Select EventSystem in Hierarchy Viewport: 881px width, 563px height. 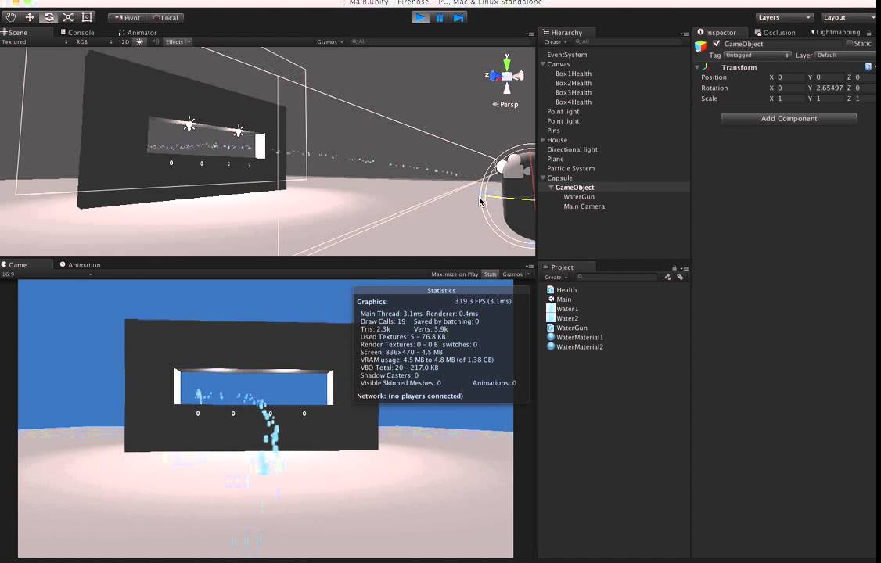click(567, 55)
